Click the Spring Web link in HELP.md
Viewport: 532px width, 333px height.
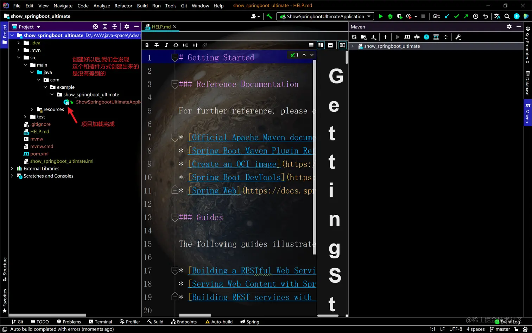pyautogui.click(x=214, y=191)
